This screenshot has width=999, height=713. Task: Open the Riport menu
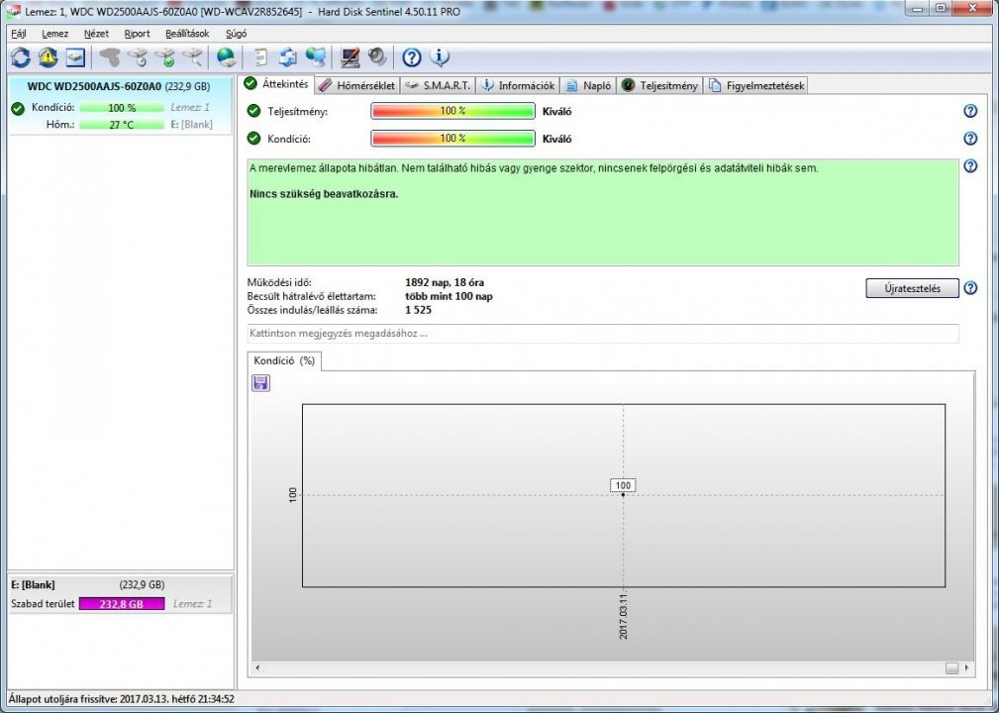coord(137,34)
